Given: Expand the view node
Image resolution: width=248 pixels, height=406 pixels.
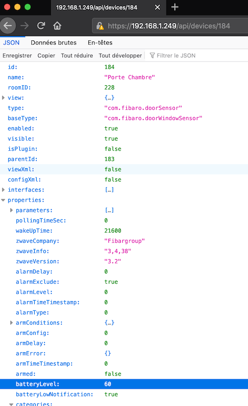Looking at the screenshot, I should [x=4, y=98].
